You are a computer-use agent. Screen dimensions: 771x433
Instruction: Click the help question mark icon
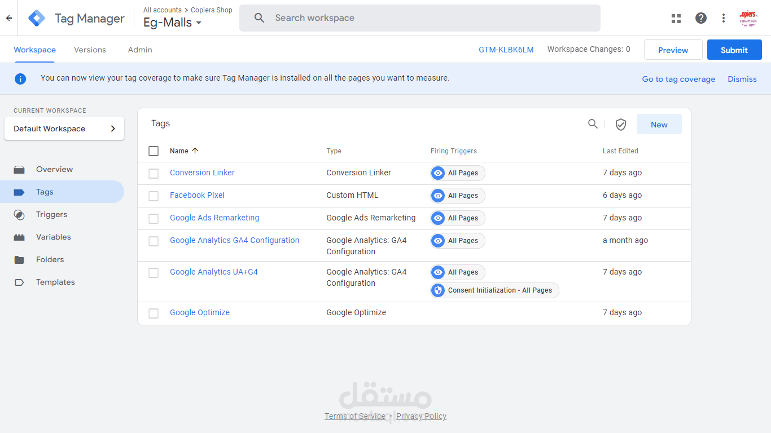click(x=701, y=18)
